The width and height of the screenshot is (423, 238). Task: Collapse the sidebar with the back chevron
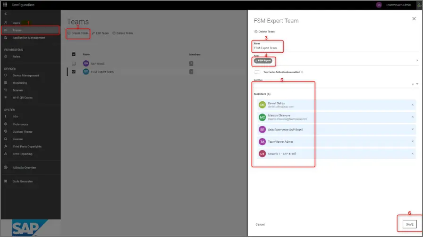click(5, 14)
